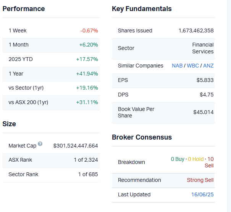The image size is (231, 212).
Task: Select the Strong Sell recommendation text
Action: (x=200, y=180)
